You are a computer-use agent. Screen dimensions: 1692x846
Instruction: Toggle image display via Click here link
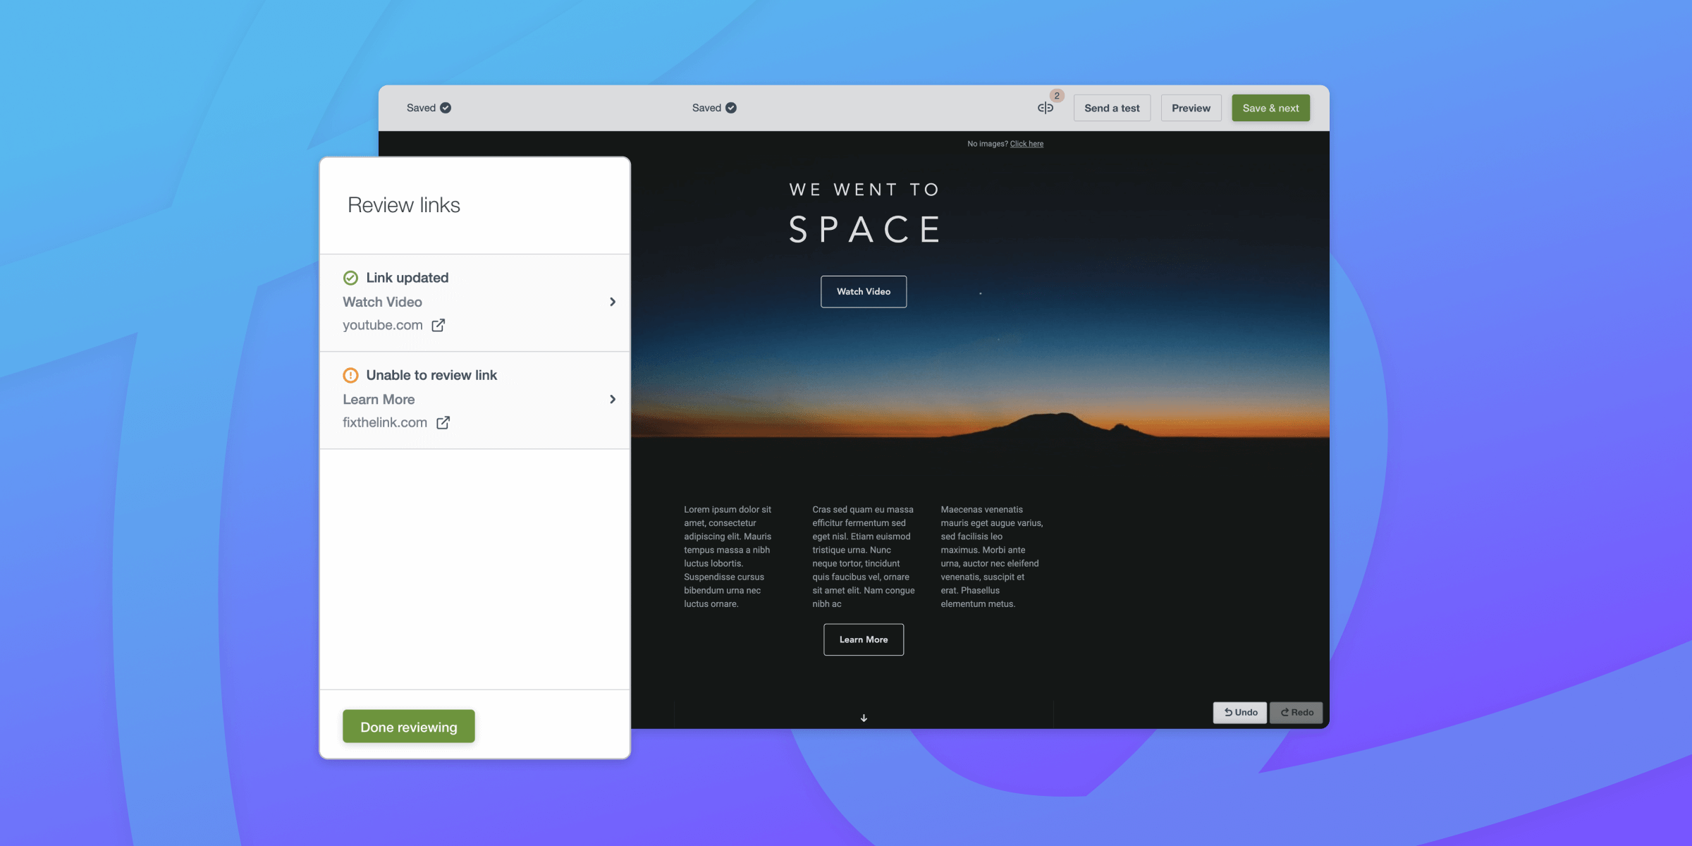[x=1026, y=142]
